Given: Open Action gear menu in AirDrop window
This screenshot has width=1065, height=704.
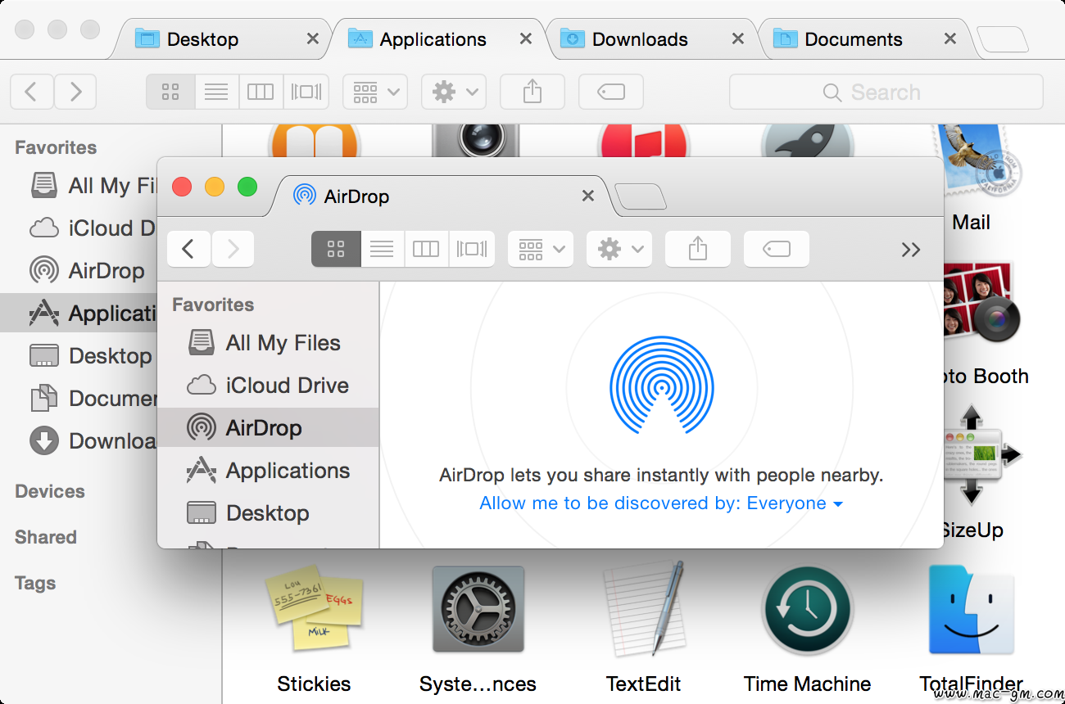Looking at the screenshot, I should click(x=619, y=249).
